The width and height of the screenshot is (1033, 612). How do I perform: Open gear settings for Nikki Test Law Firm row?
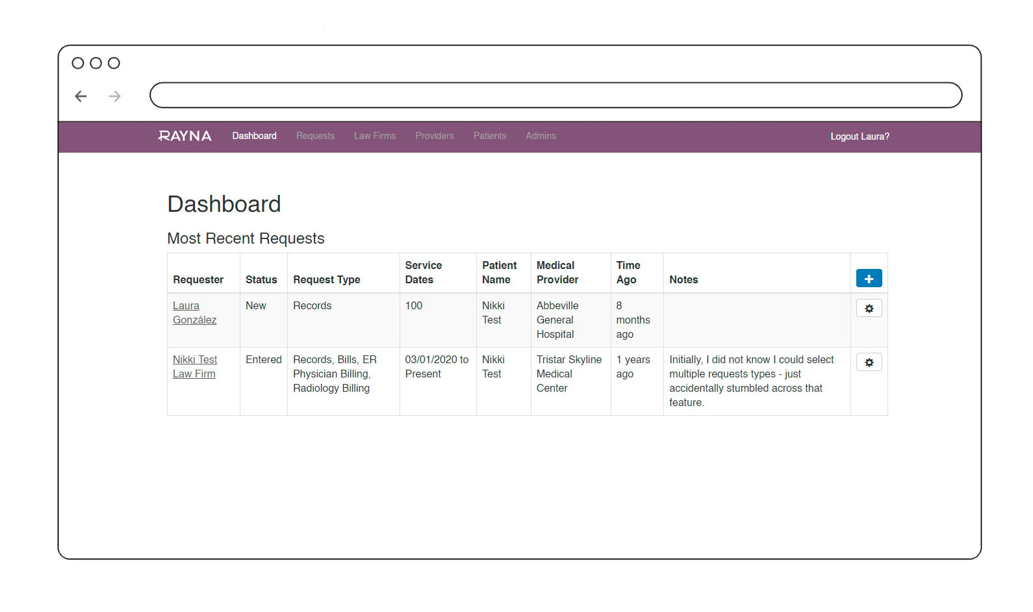point(869,362)
